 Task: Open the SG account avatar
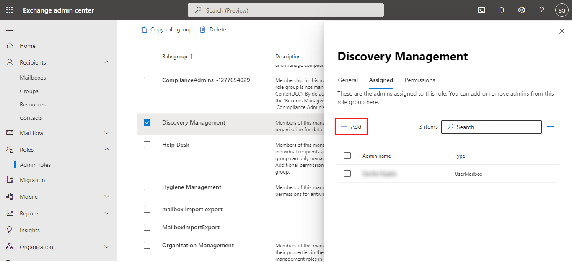562,10
